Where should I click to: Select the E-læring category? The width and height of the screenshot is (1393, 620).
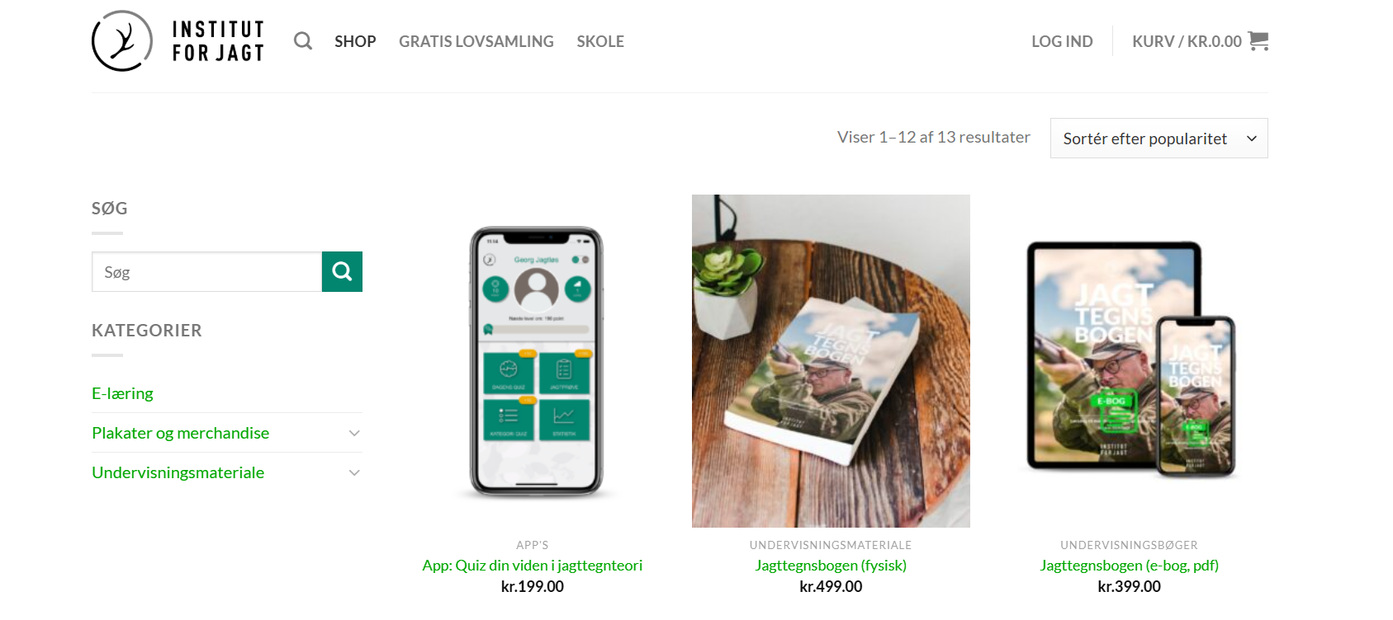point(122,393)
